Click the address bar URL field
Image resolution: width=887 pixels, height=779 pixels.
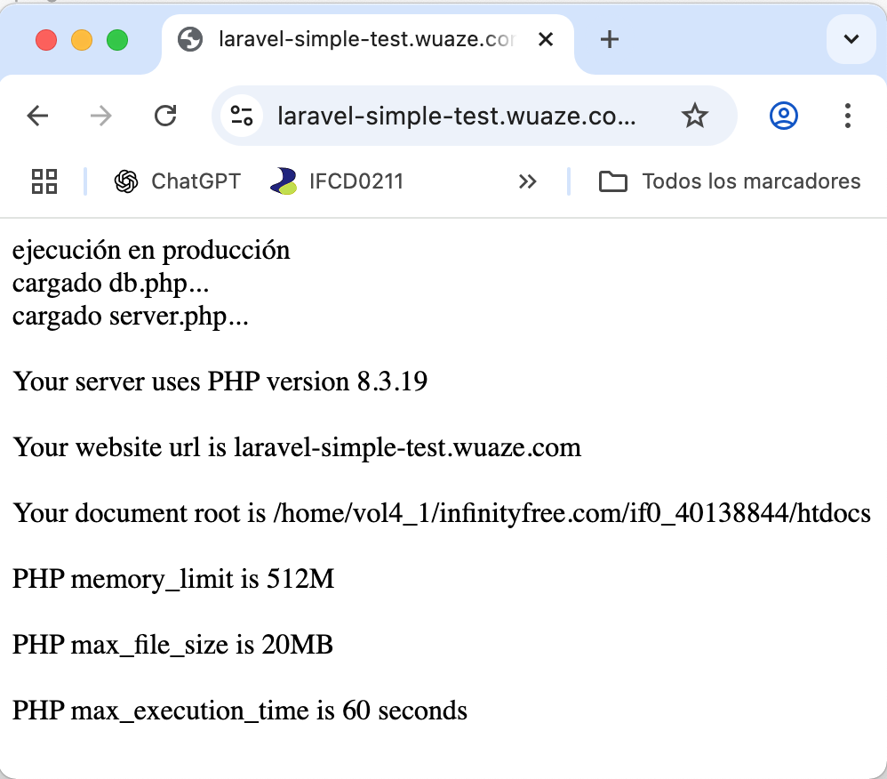pos(457,116)
